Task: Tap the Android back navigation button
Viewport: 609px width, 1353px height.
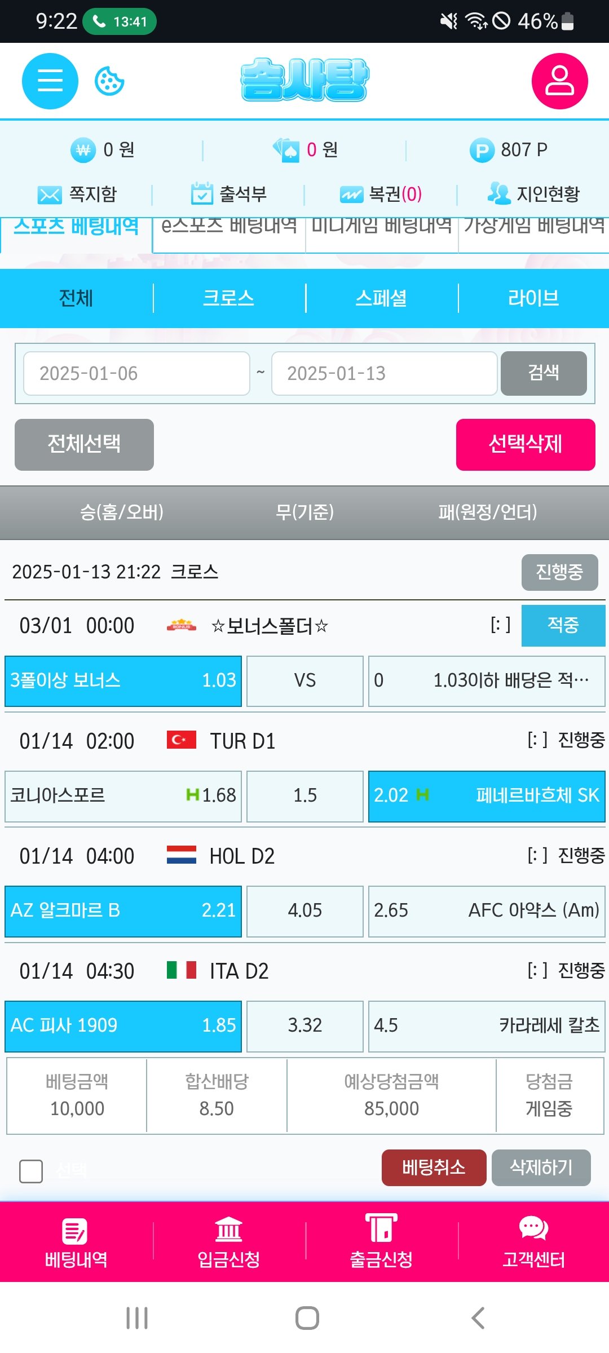Action: [478, 1318]
